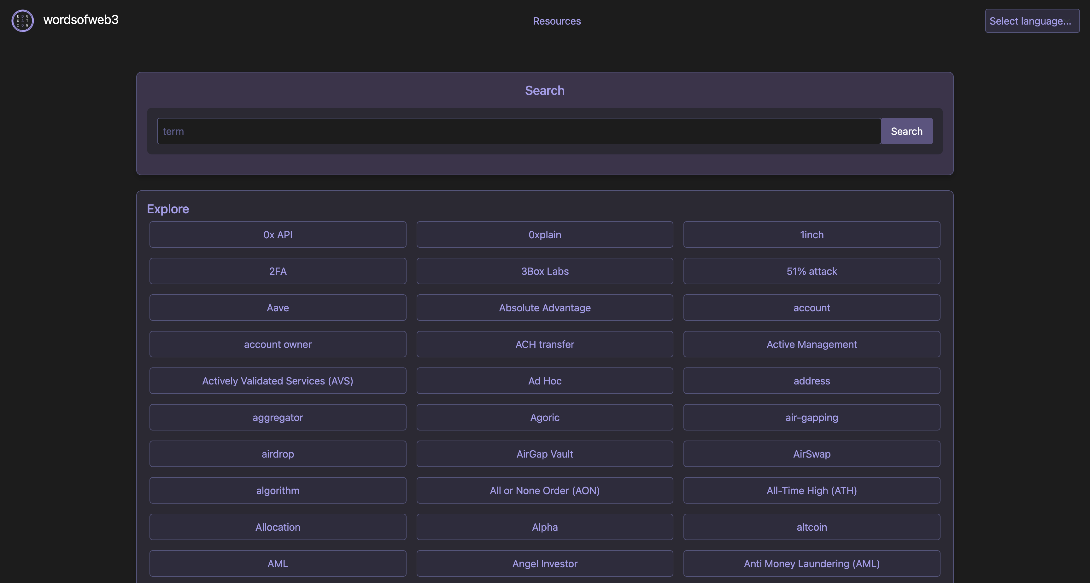1090x583 pixels.
Task: Click the wordsofweb3 site title
Action: pos(81,20)
